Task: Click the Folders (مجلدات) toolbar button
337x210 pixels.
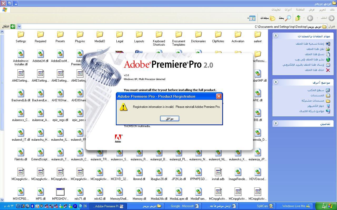Action: [268, 18]
